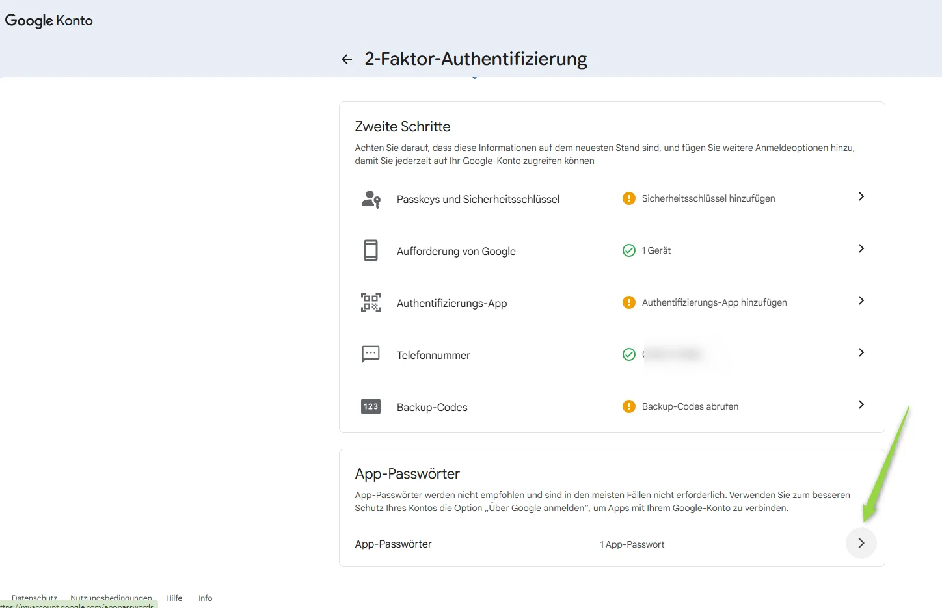This screenshot has height=608, width=942.
Task: Click the App-Passwörter row label
Action: (x=393, y=544)
